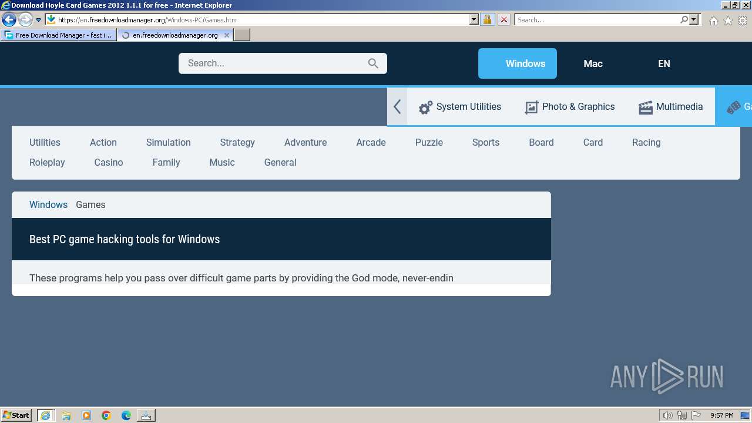Screen dimensions: 752x423
Task: Click the network tray icon
Action: tap(682, 415)
